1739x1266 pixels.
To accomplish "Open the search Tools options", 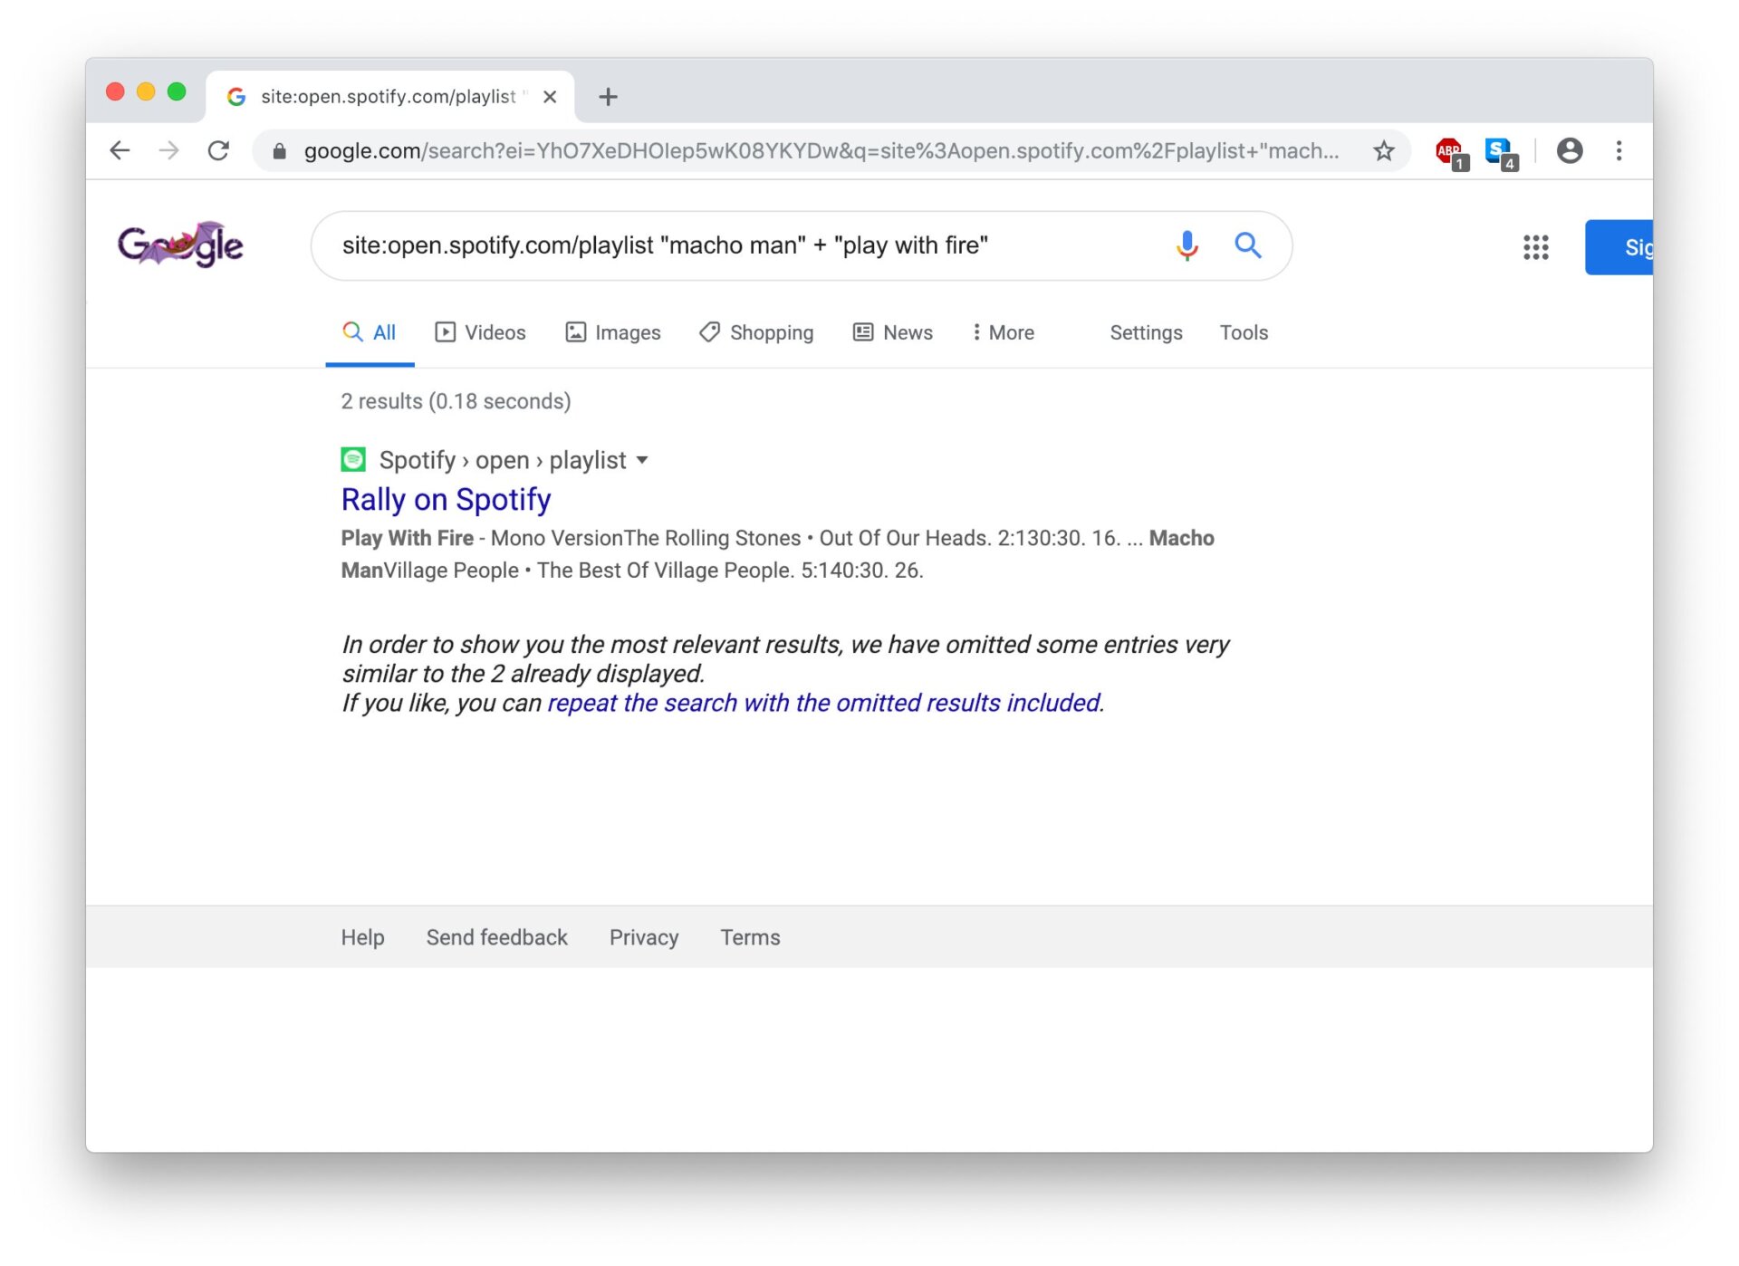I will [x=1243, y=332].
